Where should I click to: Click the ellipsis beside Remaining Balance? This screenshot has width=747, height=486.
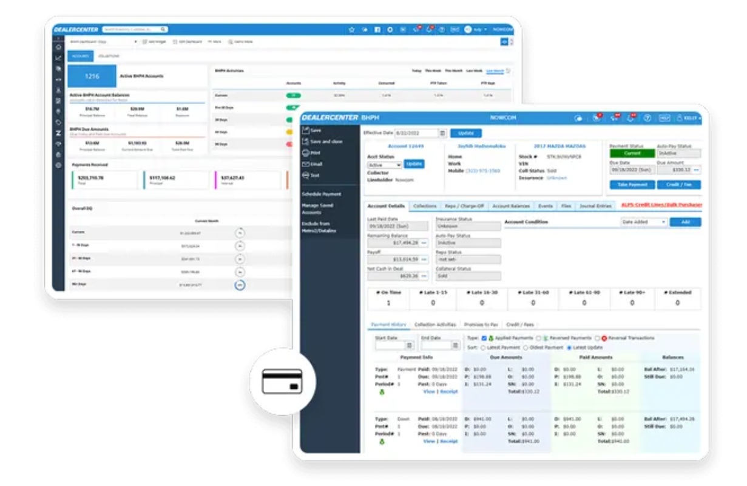click(x=424, y=242)
